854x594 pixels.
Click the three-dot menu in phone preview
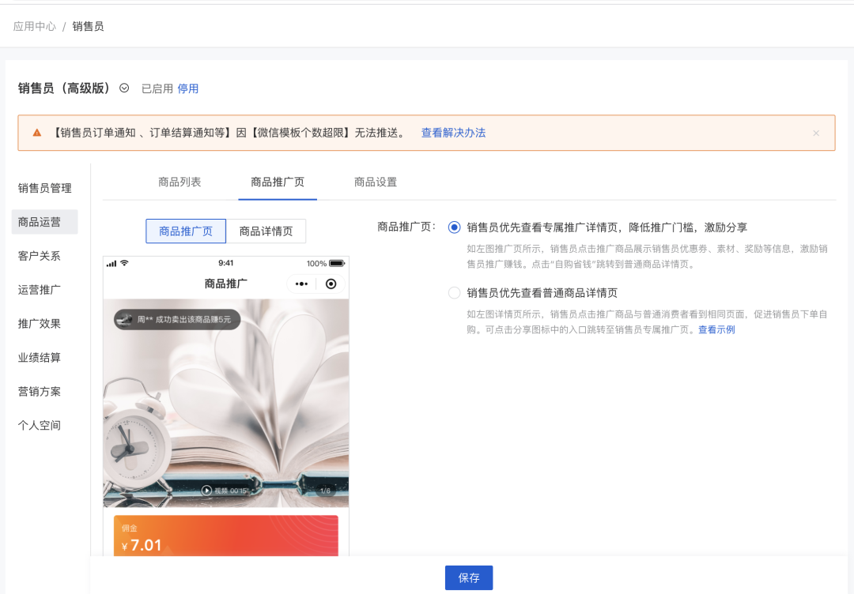click(301, 284)
